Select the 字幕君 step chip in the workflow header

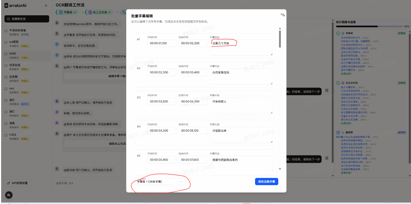tap(67, 12)
